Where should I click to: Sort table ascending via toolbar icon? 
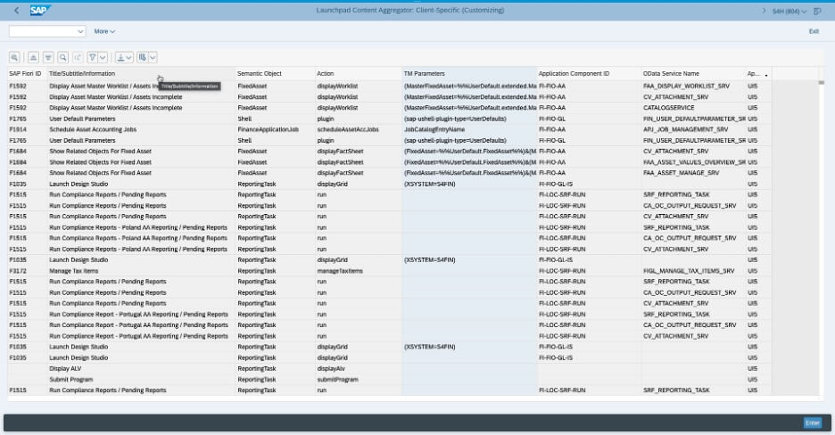point(33,57)
